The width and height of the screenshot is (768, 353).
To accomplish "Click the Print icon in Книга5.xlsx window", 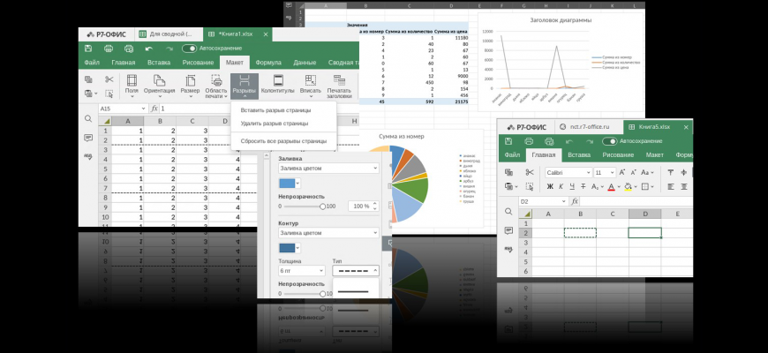I will [529, 141].
